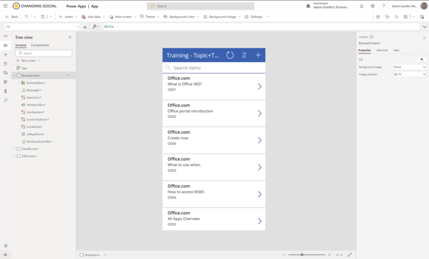This screenshot has height=259, width=429.
Task: Open the Insert menu
Action: tap(68, 17)
